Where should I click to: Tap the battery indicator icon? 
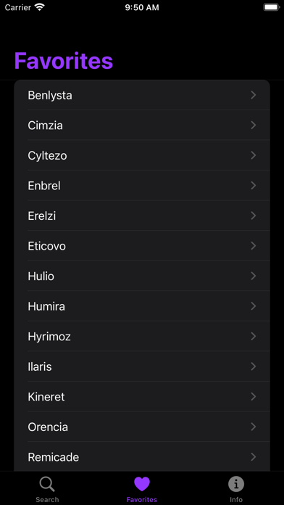coord(272,7)
